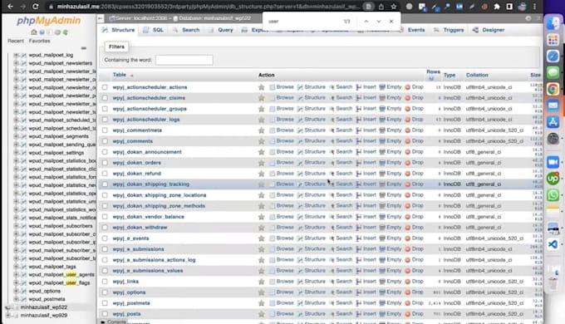Image resolution: width=565 pixels, height=324 pixels.
Task: Show Recent tables list
Action: pos(16,41)
